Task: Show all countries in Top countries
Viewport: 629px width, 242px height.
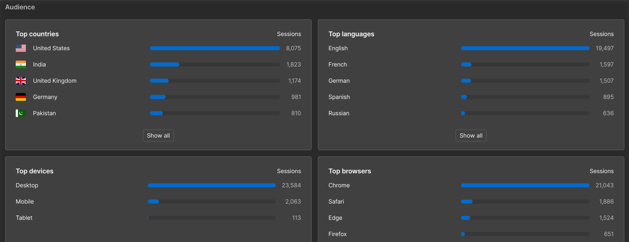Action: click(x=158, y=135)
